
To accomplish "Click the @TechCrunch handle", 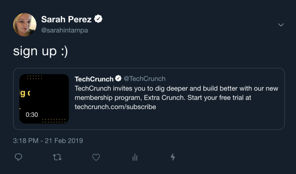I will tap(145, 79).
